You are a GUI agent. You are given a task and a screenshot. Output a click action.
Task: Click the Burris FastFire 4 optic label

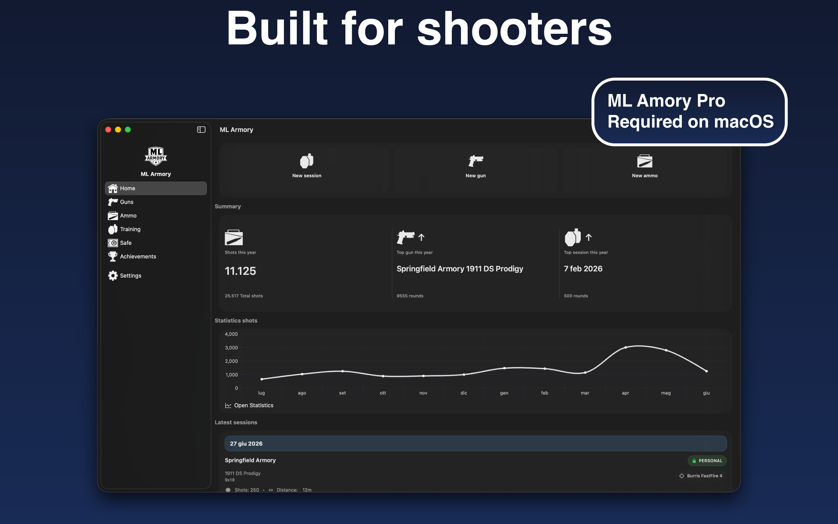click(x=705, y=476)
